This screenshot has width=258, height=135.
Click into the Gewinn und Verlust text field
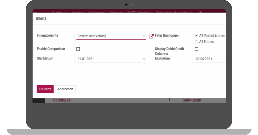pyautogui.click(x=108, y=36)
